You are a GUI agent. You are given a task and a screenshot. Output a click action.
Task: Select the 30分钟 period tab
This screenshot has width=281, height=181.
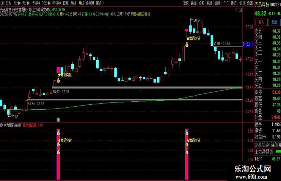pyautogui.click(x=46, y=3)
